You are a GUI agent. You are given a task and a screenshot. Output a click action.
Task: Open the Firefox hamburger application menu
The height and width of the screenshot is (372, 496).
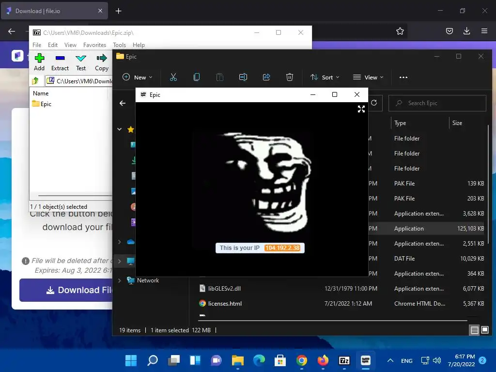point(484,31)
